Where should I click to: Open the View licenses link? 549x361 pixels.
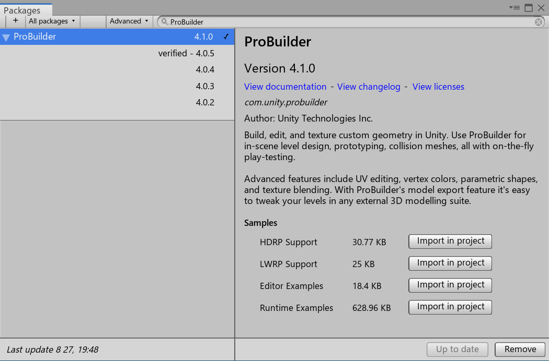(438, 87)
